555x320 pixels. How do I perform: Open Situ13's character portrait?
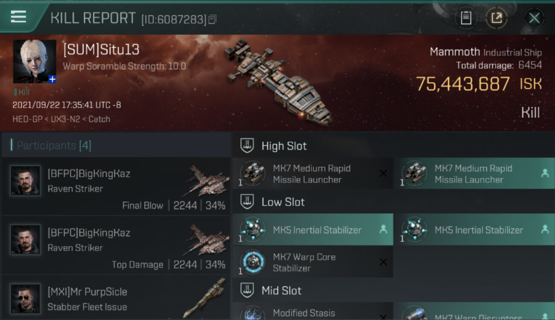coord(34,61)
